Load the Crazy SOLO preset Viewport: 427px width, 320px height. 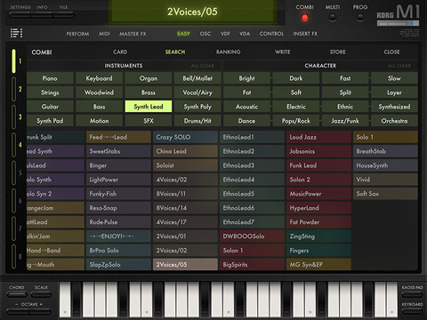tap(185, 137)
